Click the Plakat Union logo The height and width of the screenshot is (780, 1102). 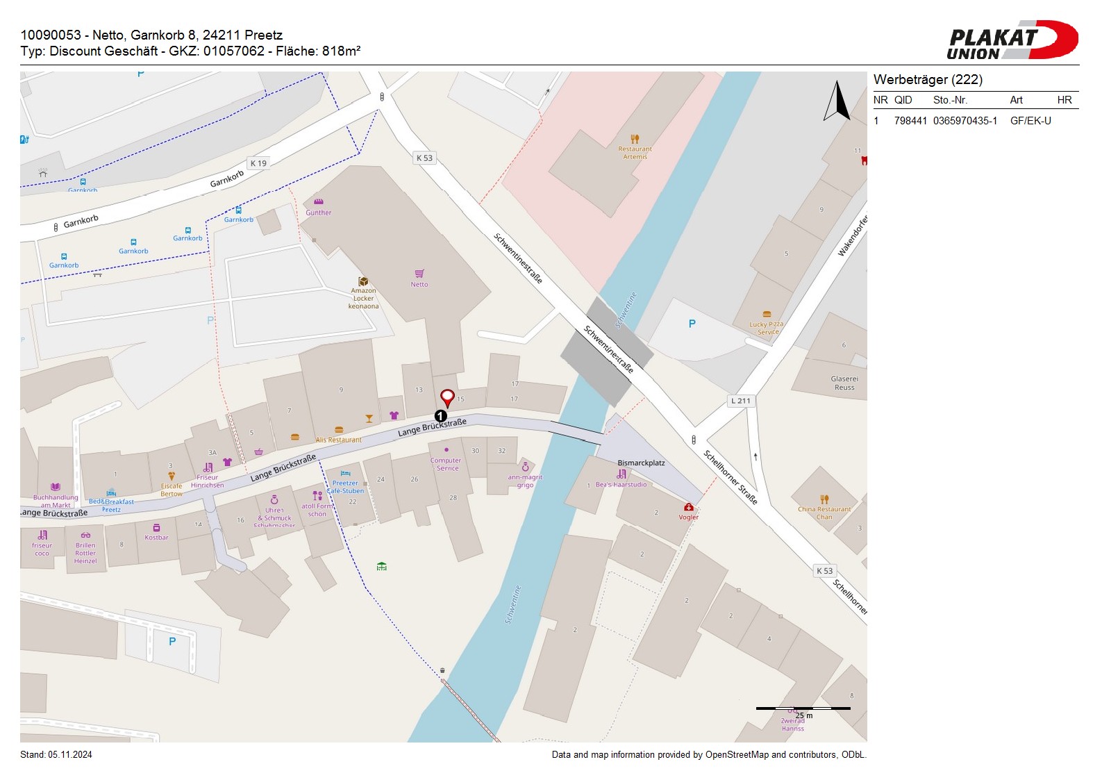tap(1012, 40)
